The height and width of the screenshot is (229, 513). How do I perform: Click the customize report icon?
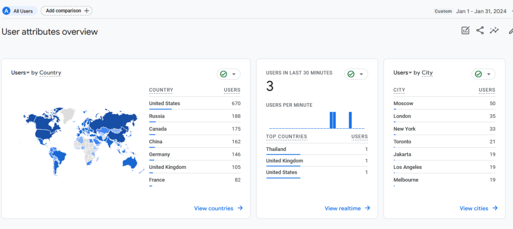(465, 31)
